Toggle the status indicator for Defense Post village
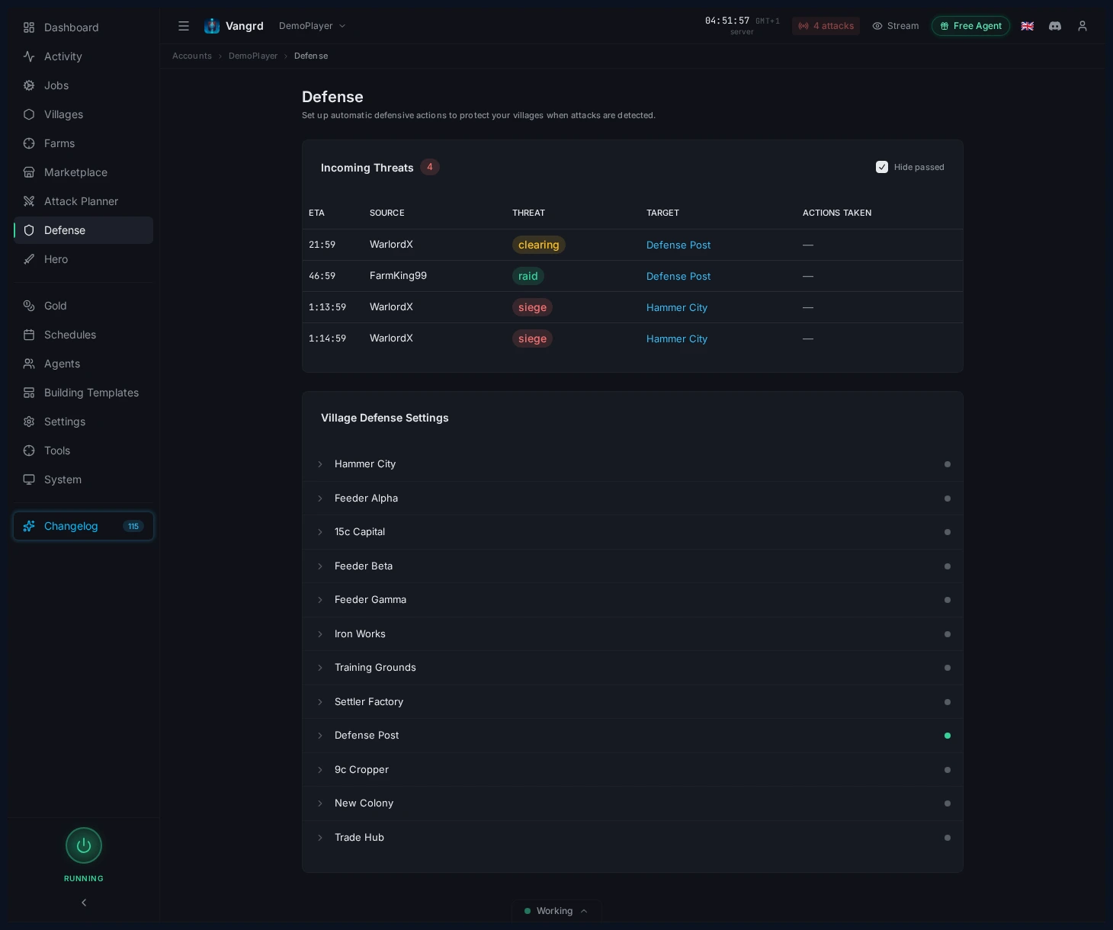The image size is (1113, 930). pyautogui.click(x=948, y=736)
